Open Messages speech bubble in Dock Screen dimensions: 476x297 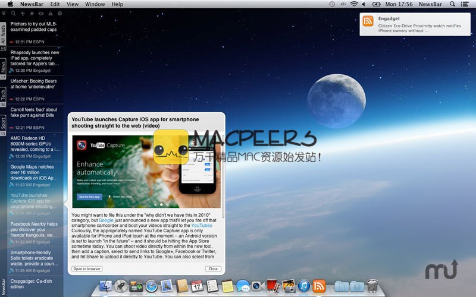pos(243,286)
